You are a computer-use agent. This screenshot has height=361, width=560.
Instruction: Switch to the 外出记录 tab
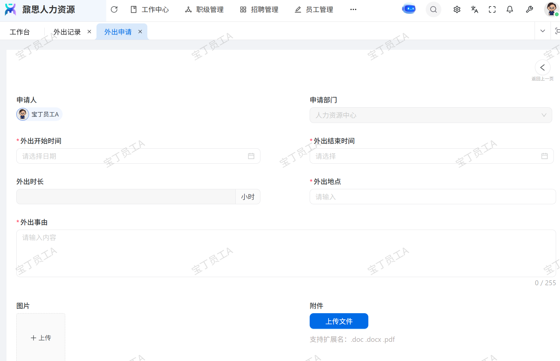(x=67, y=32)
